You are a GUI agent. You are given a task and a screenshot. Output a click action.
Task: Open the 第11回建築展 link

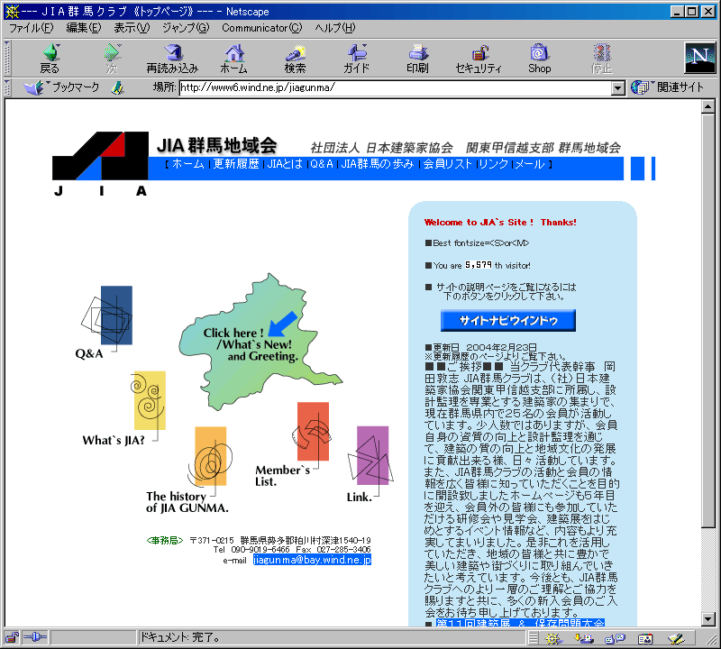[x=520, y=623]
